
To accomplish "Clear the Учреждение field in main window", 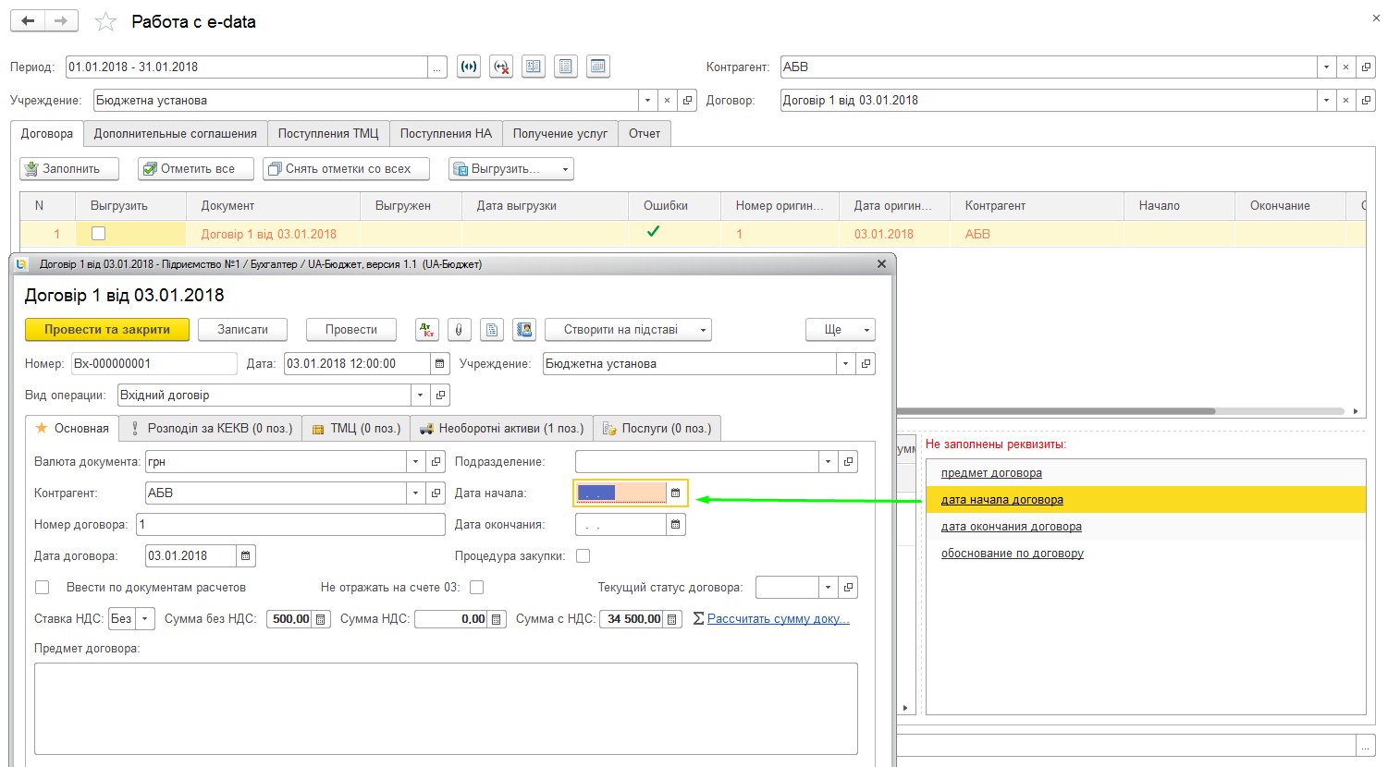I will (668, 100).
